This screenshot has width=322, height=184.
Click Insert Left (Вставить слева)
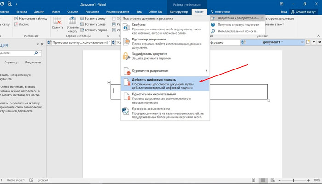[x=93, y=24]
